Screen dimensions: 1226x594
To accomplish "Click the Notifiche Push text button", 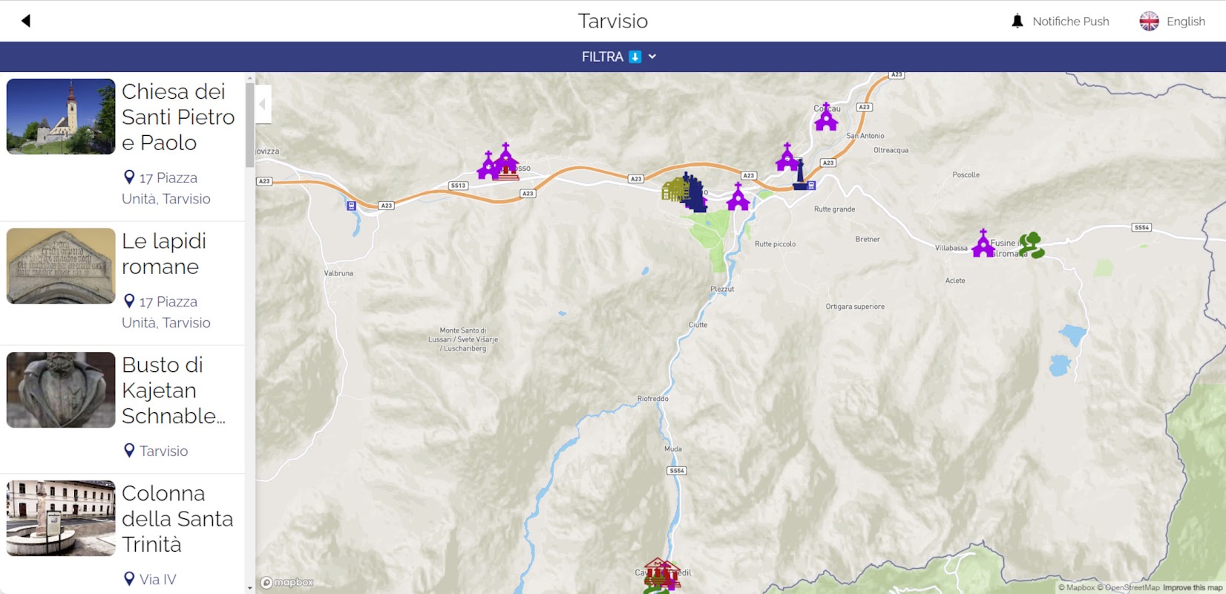I will (x=1071, y=22).
